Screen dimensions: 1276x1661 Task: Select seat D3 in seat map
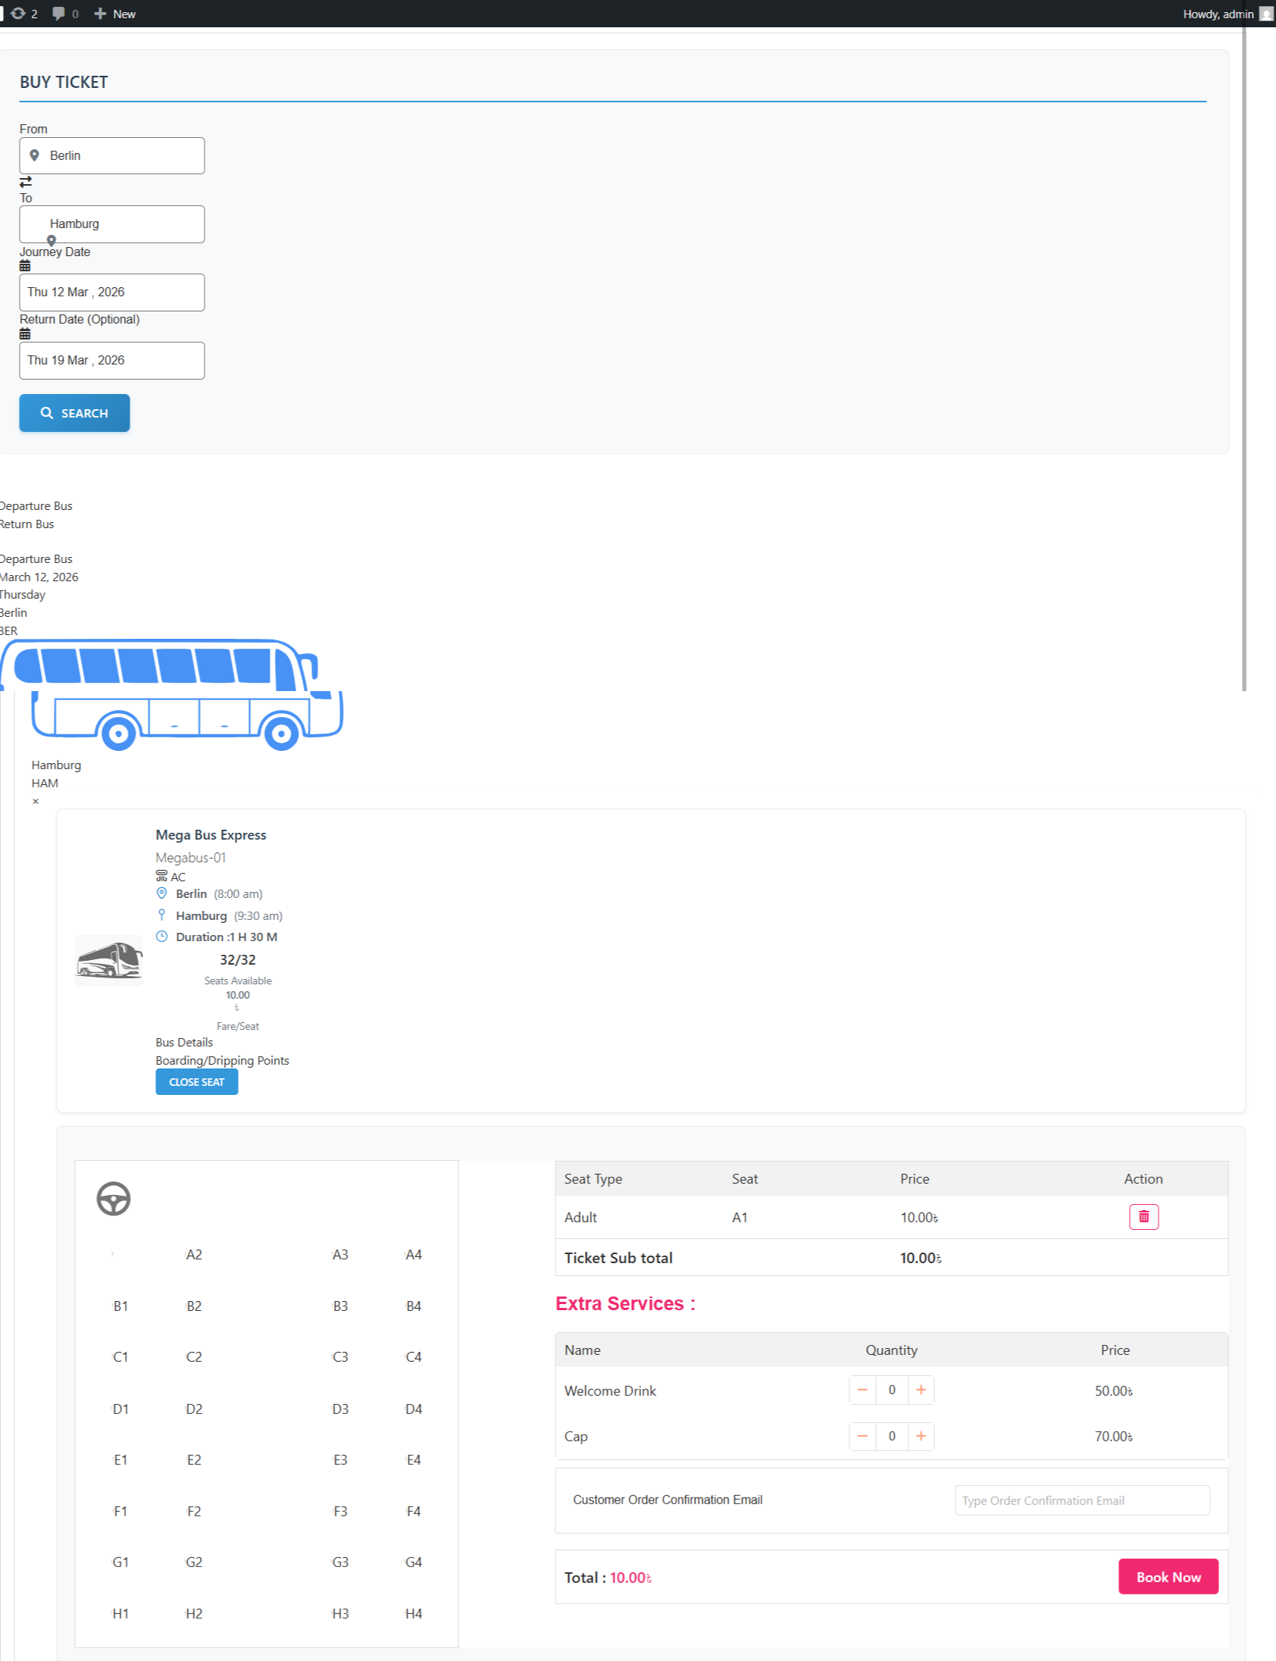pos(340,1409)
